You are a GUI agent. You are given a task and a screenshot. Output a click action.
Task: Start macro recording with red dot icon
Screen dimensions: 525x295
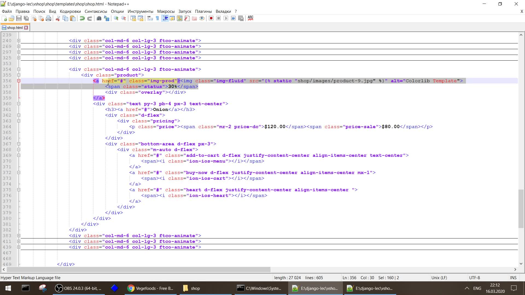click(x=211, y=18)
